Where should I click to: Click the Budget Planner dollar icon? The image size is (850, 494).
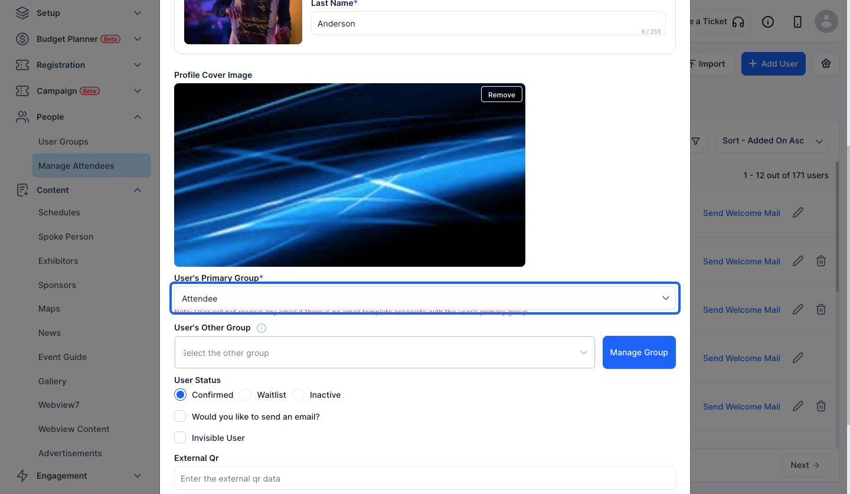click(x=22, y=39)
